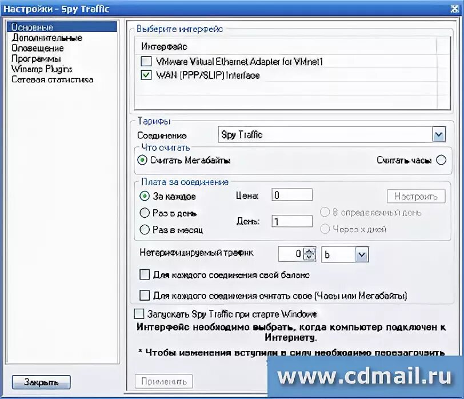
Task: Check the VMware Virtual Ethernet Adapter checkbox
Action: pos(146,61)
